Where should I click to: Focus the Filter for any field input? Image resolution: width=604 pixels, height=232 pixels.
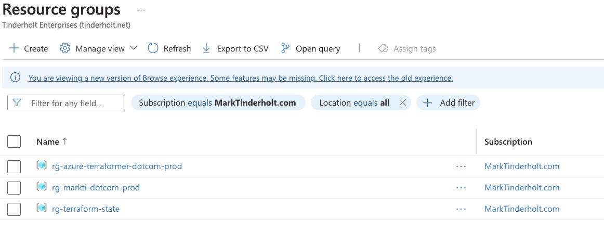point(66,102)
